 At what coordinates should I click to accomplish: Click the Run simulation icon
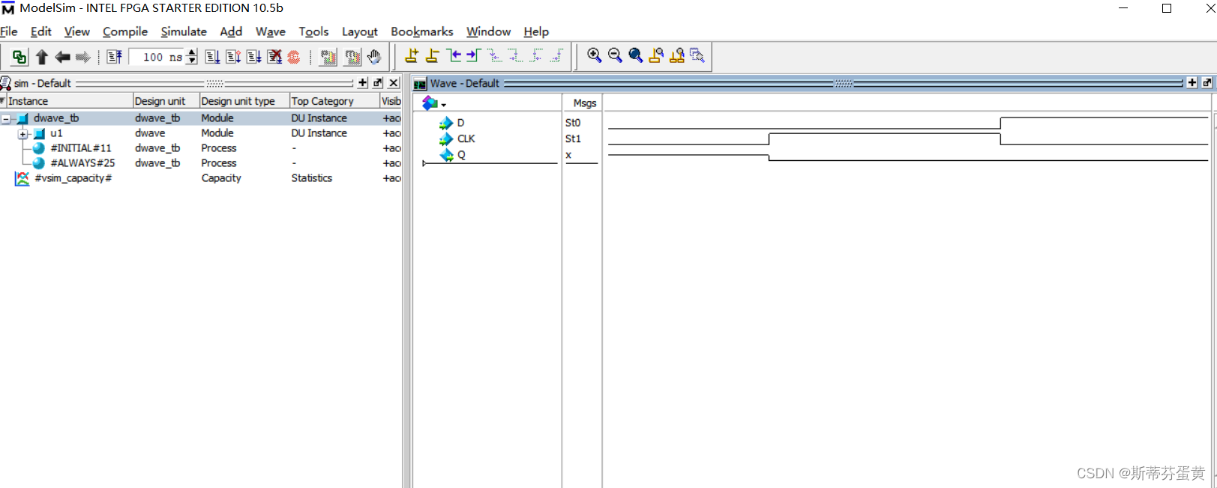[x=212, y=57]
